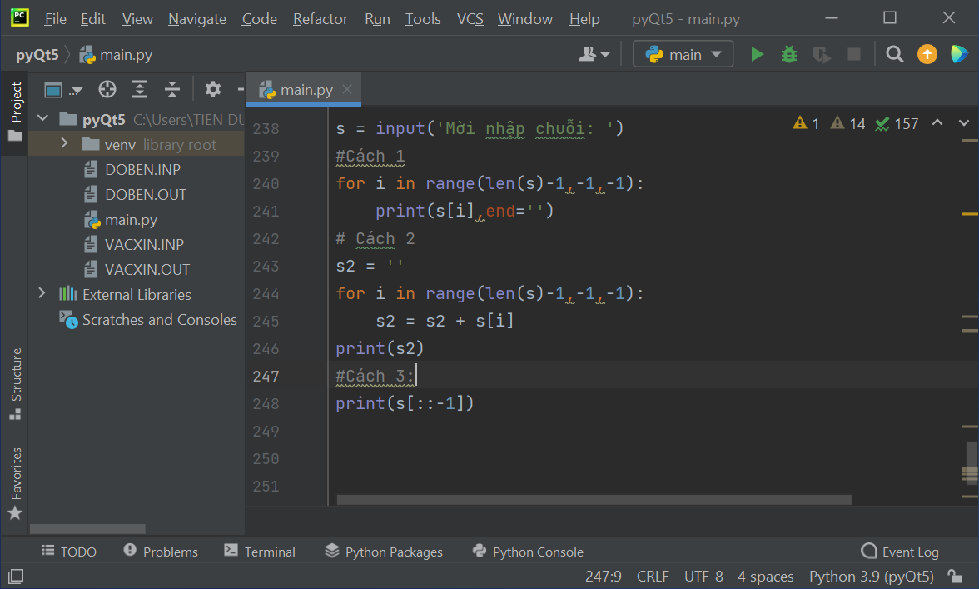
Task: Click the Stop process square icon
Action: (853, 55)
